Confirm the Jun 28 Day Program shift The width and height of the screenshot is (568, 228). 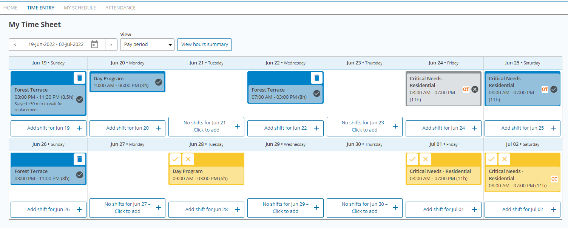[175, 159]
